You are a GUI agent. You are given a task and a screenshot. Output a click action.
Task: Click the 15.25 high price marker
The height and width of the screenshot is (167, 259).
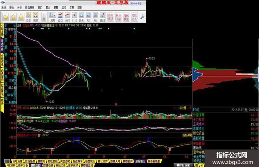[151, 58]
